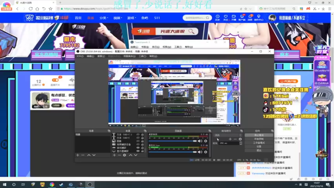Open Douyu 消息 messages icon
This screenshot has height=188, width=334.
250,18
